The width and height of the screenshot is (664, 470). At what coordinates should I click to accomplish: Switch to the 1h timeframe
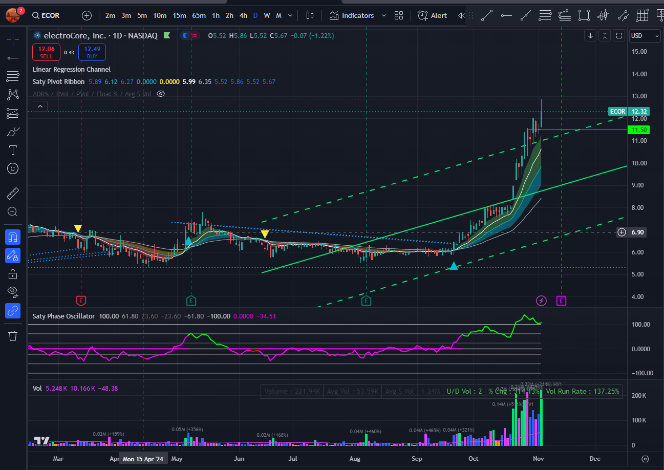pos(216,15)
